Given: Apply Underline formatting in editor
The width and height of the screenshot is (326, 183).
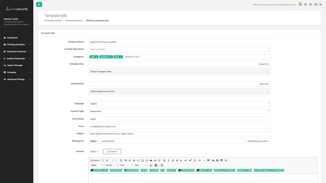Looking at the screenshot, I should click(173, 160).
